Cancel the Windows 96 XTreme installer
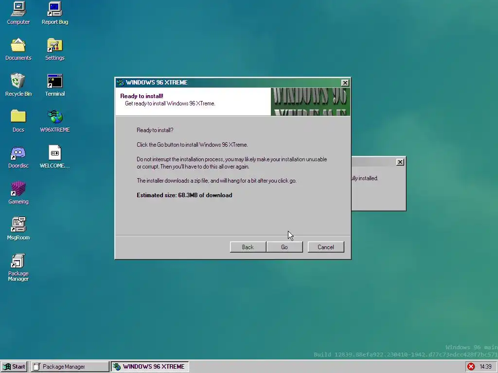This screenshot has height=373, width=498. pyautogui.click(x=326, y=247)
